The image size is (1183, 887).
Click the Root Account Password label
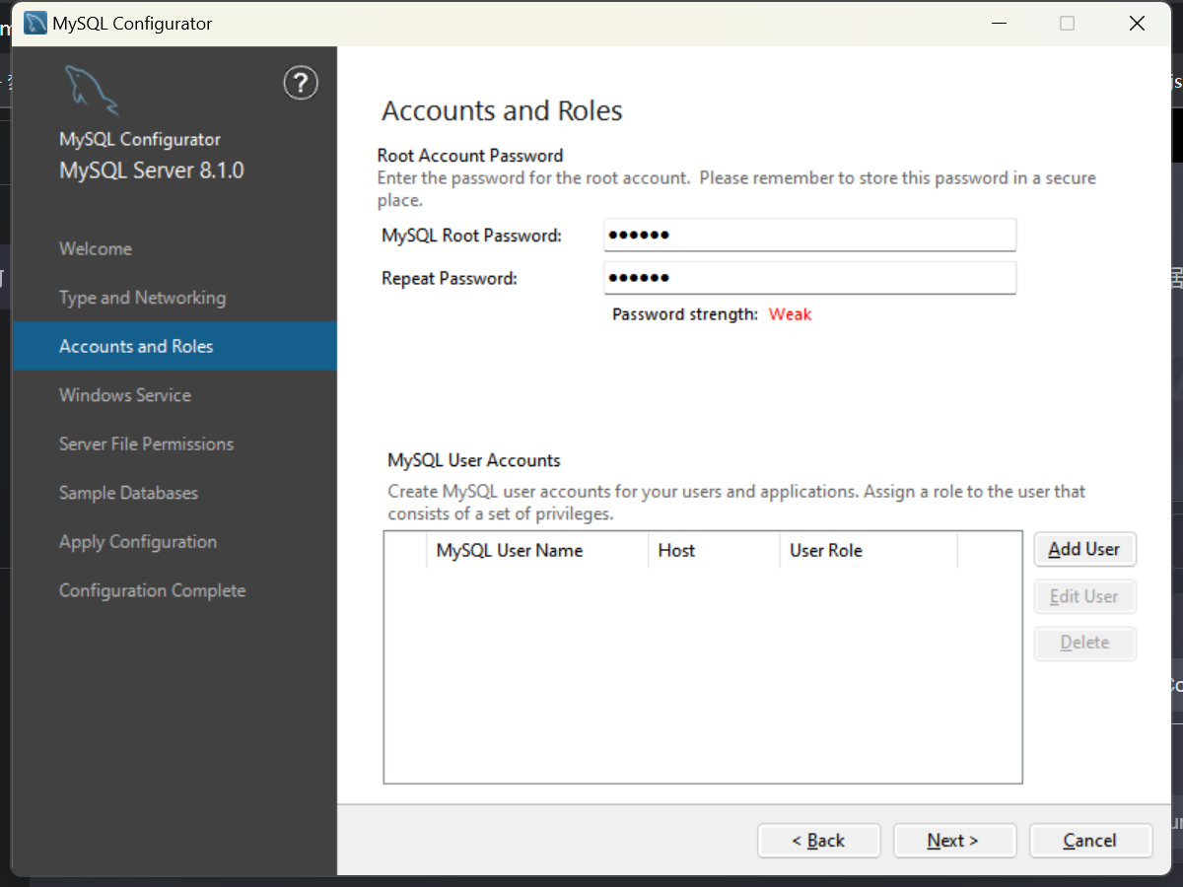coord(470,156)
